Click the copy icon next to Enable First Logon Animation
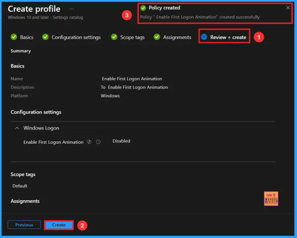Viewport: 297px width, 238px height. (89, 142)
